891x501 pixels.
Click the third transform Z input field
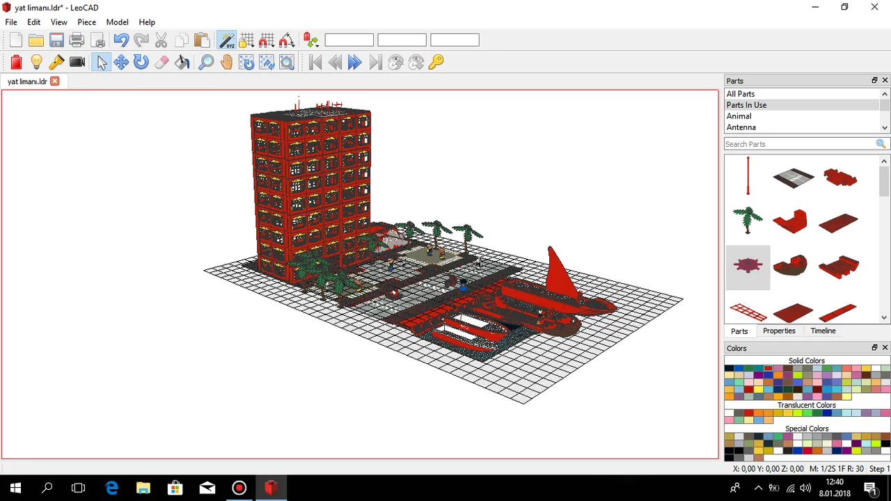tap(455, 40)
